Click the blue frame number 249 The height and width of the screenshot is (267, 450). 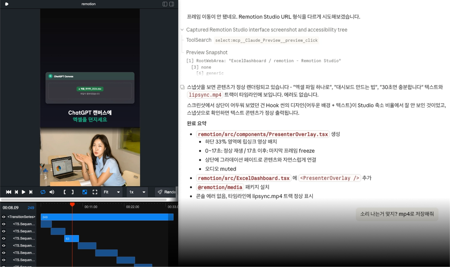[31, 208]
